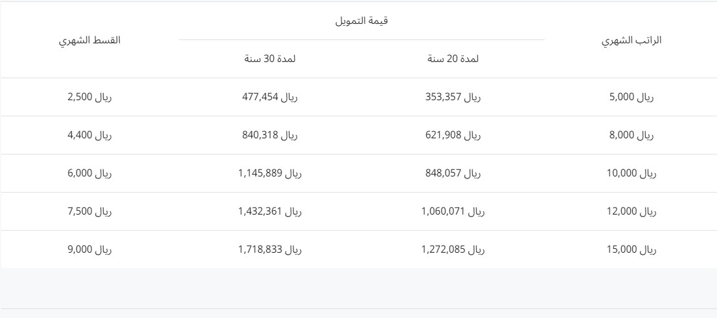Click the 2,500 ريال installment cell
The image size is (717, 318).
[89, 97]
